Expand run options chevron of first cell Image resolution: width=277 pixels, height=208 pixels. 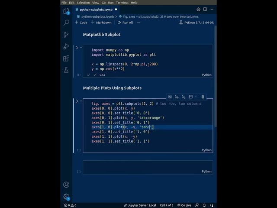point(81,48)
